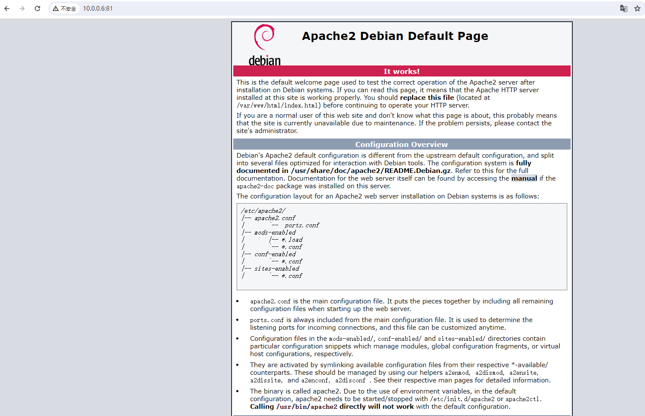Click apache2.conf in the config tree
Image resolution: width=645 pixels, height=416 pixels.
click(x=275, y=218)
